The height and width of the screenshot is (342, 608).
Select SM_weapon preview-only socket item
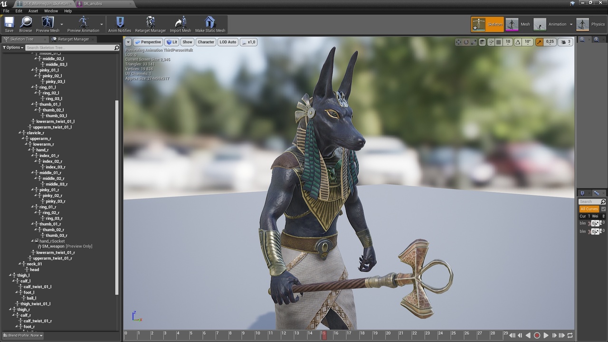click(67, 247)
